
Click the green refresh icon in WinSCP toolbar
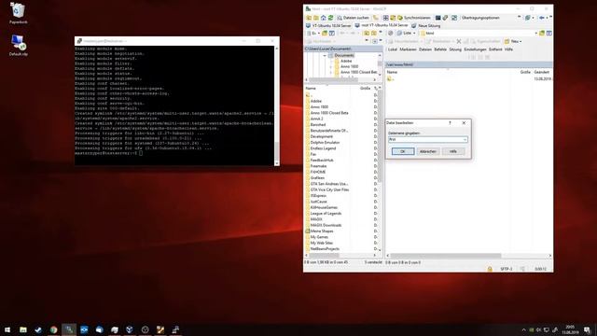(330, 18)
